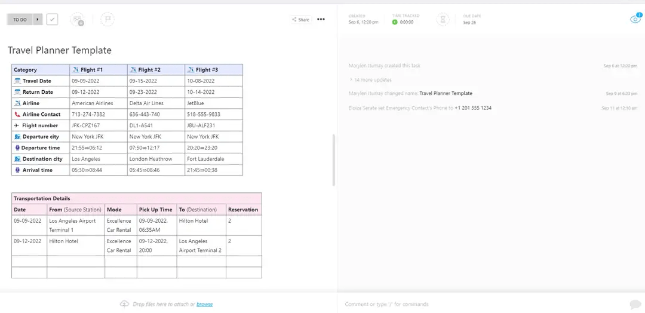This screenshot has width=645, height=313.
Task: Click the Arrival time clock icon
Action: [17, 170]
